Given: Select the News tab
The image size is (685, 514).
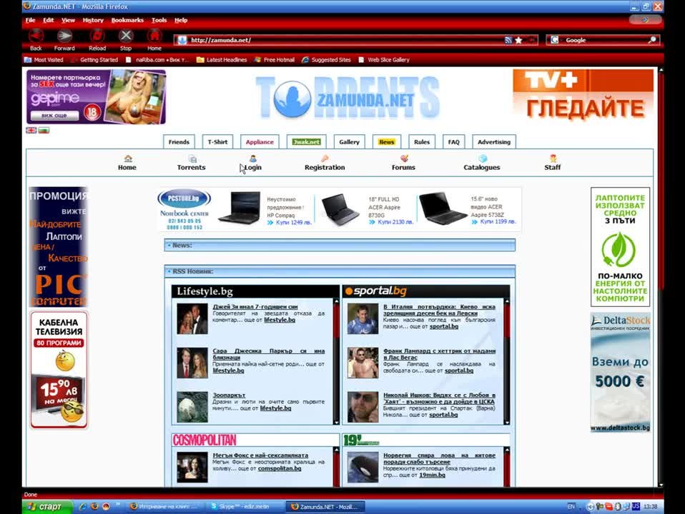Looking at the screenshot, I should (x=387, y=142).
